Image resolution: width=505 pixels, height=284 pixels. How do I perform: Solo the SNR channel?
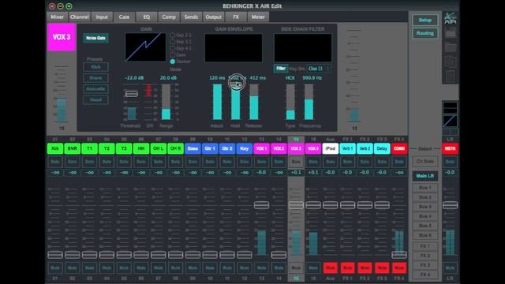(72, 162)
